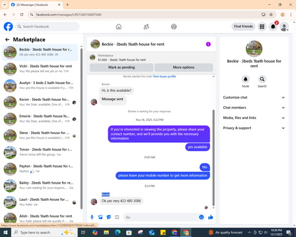Select Beckie chat in list
Screen dimensions: 296x237
(x=40, y=52)
